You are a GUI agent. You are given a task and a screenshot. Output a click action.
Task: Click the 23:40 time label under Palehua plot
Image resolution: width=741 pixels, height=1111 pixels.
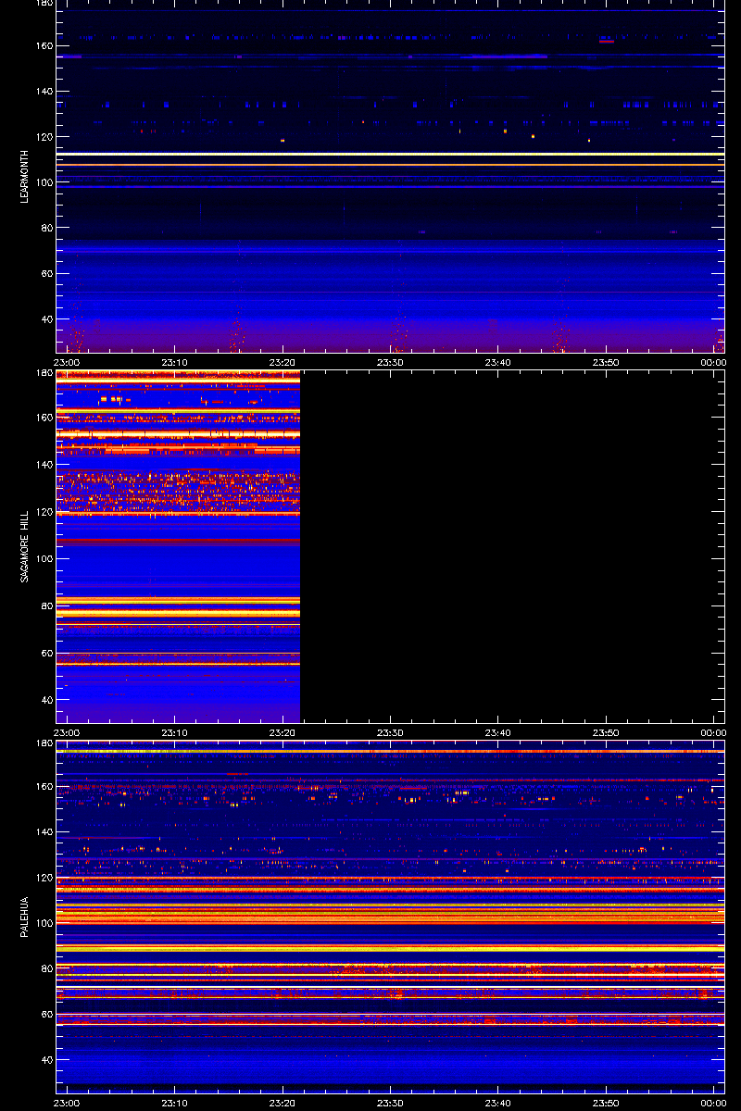[497, 1103]
